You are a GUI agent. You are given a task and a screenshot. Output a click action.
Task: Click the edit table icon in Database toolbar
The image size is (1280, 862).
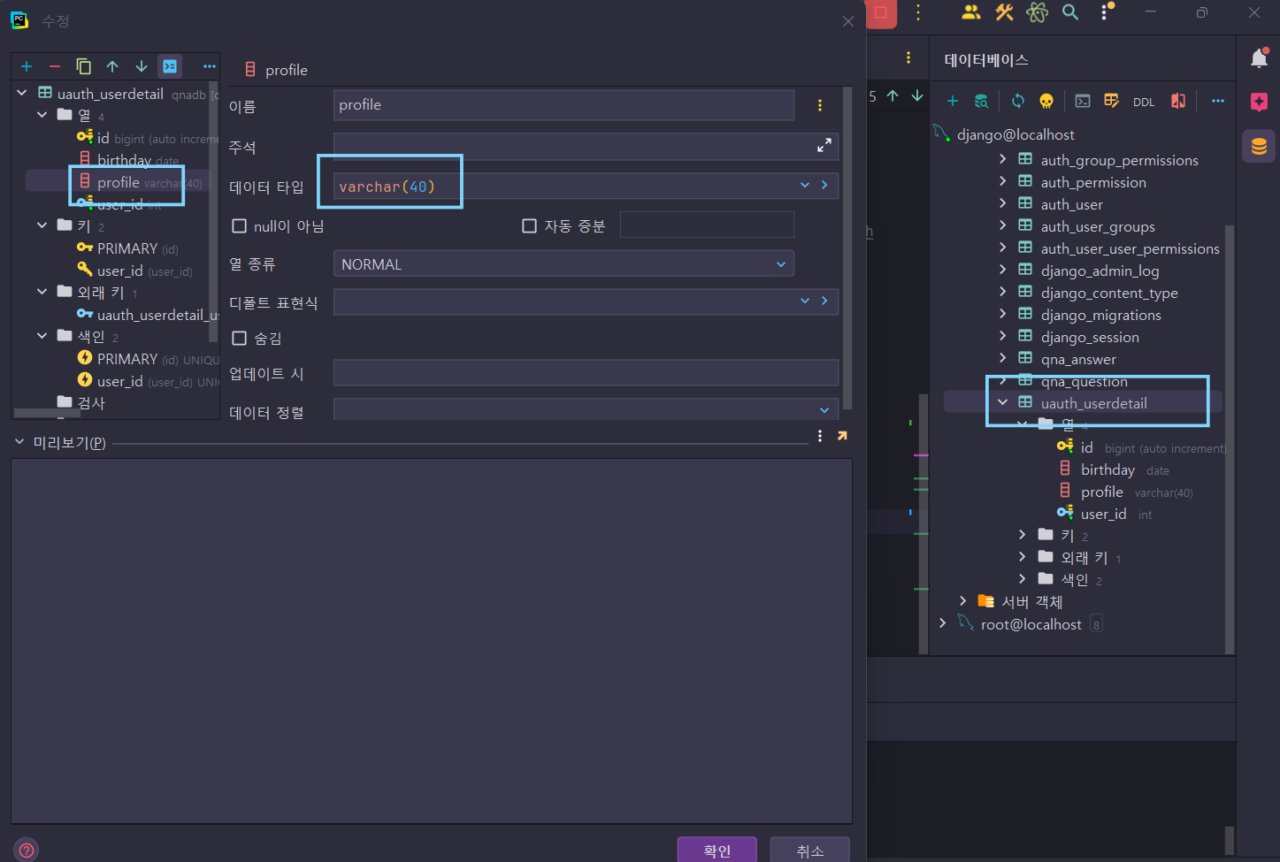[x=1112, y=101]
